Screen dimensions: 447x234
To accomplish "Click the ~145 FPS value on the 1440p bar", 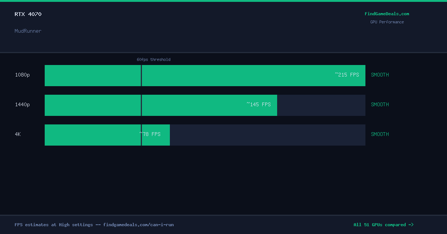I will [x=259, y=104].
